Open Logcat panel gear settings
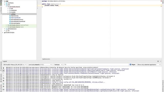164x92 pixels. (x=158, y=61)
